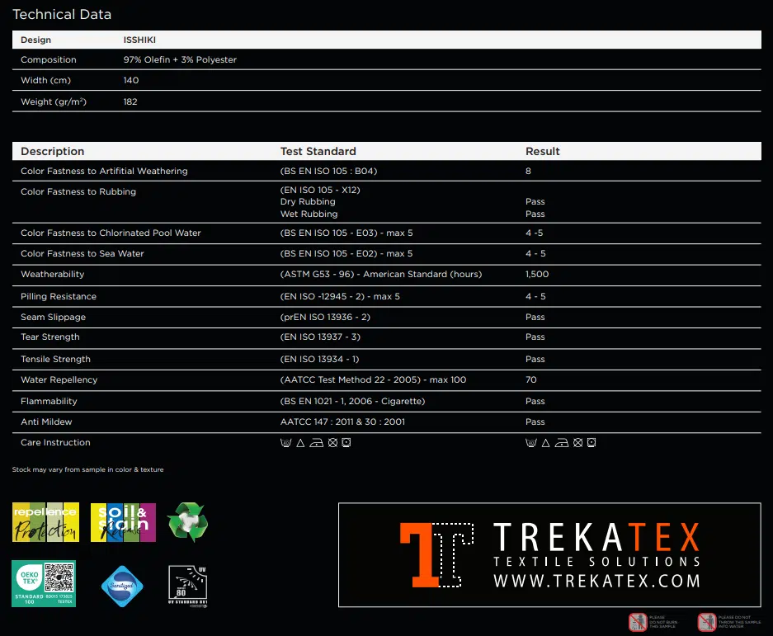Click the Water Repellency result value 70
This screenshot has width=773, height=636.
point(531,380)
